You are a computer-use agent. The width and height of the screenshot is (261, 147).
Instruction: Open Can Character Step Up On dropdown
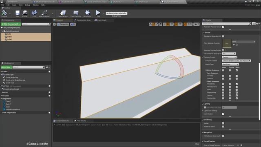tap(229, 53)
